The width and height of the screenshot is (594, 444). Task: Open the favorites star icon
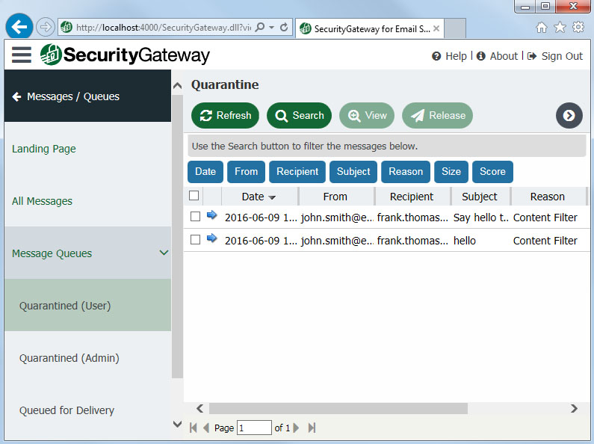point(560,27)
